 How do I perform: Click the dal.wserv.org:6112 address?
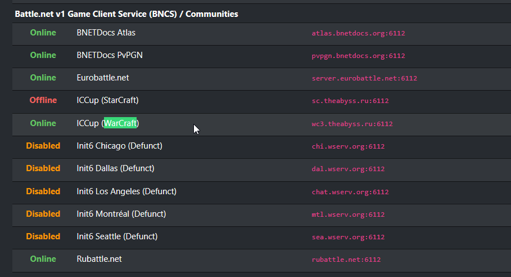coord(348,169)
